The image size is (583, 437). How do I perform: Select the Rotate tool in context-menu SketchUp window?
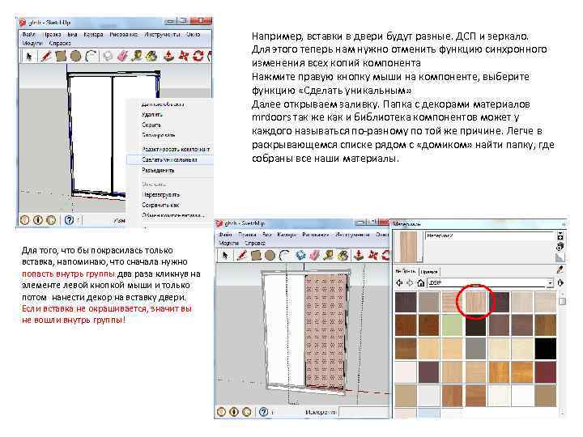[198, 56]
